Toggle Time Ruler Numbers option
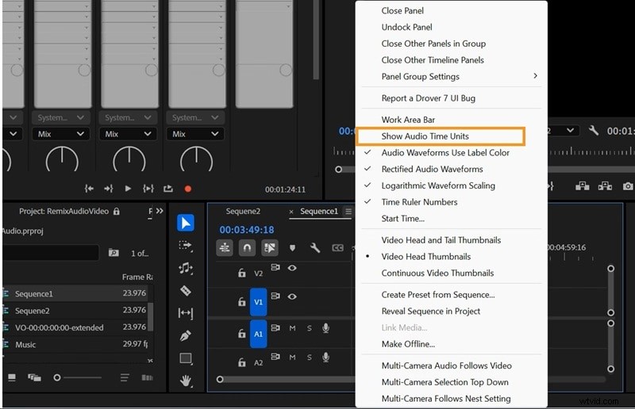Screen dimensions: 635x409 tap(419, 202)
